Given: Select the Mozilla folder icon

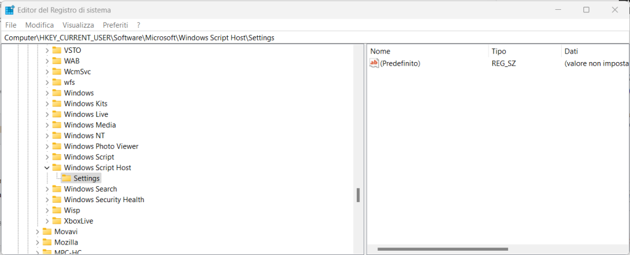Looking at the screenshot, I should [47, 242].
